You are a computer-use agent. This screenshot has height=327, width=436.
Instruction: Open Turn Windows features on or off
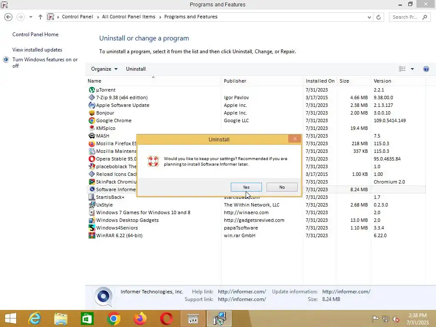click(45, 63)
